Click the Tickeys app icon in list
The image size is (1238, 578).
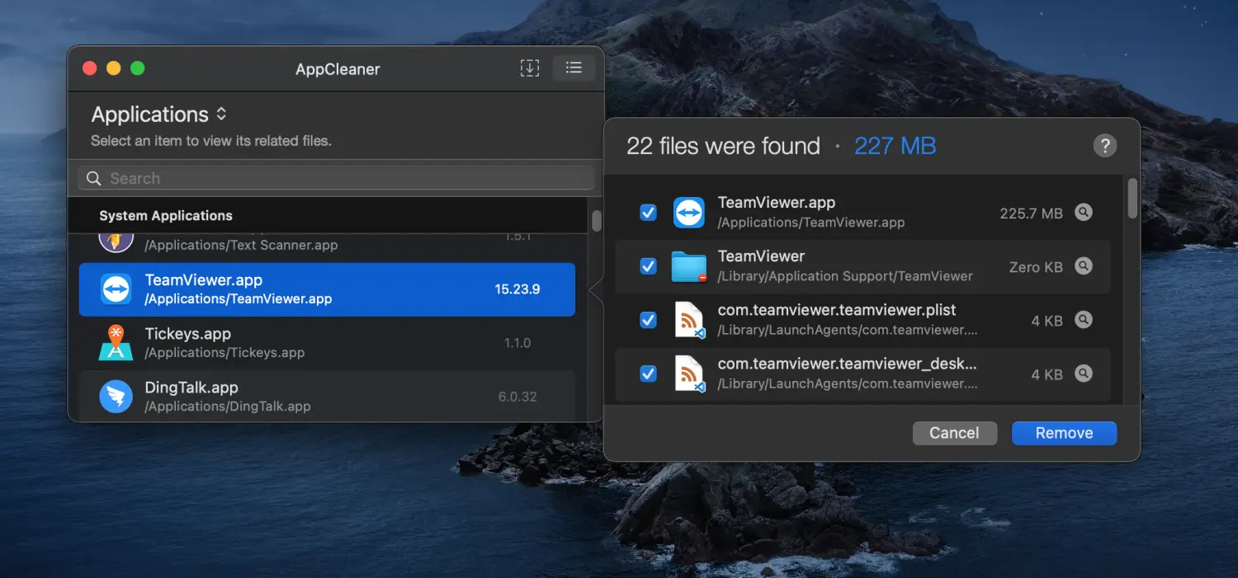(x=116, y=343)
